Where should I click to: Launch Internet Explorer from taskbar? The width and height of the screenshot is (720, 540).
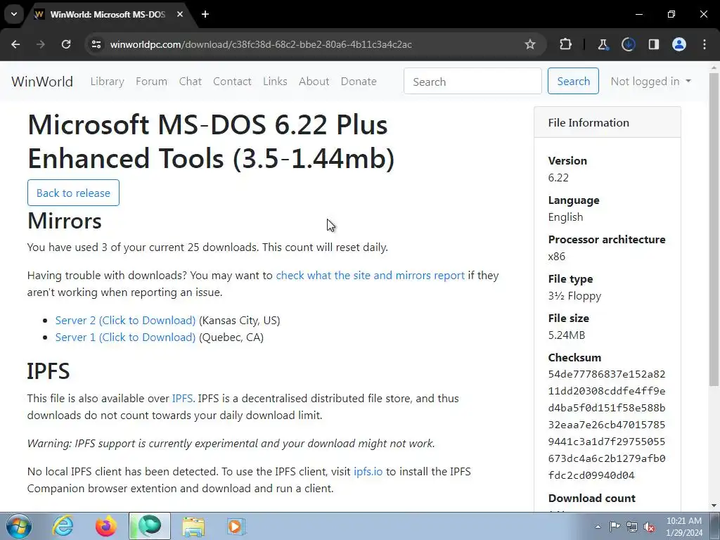[x=63, y=526]
